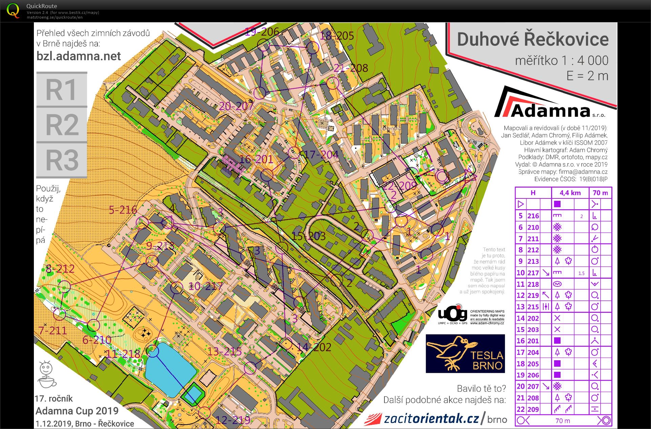Select the R2 box
The width and height of the screenshot is (651, 429).
click(62, 125)
